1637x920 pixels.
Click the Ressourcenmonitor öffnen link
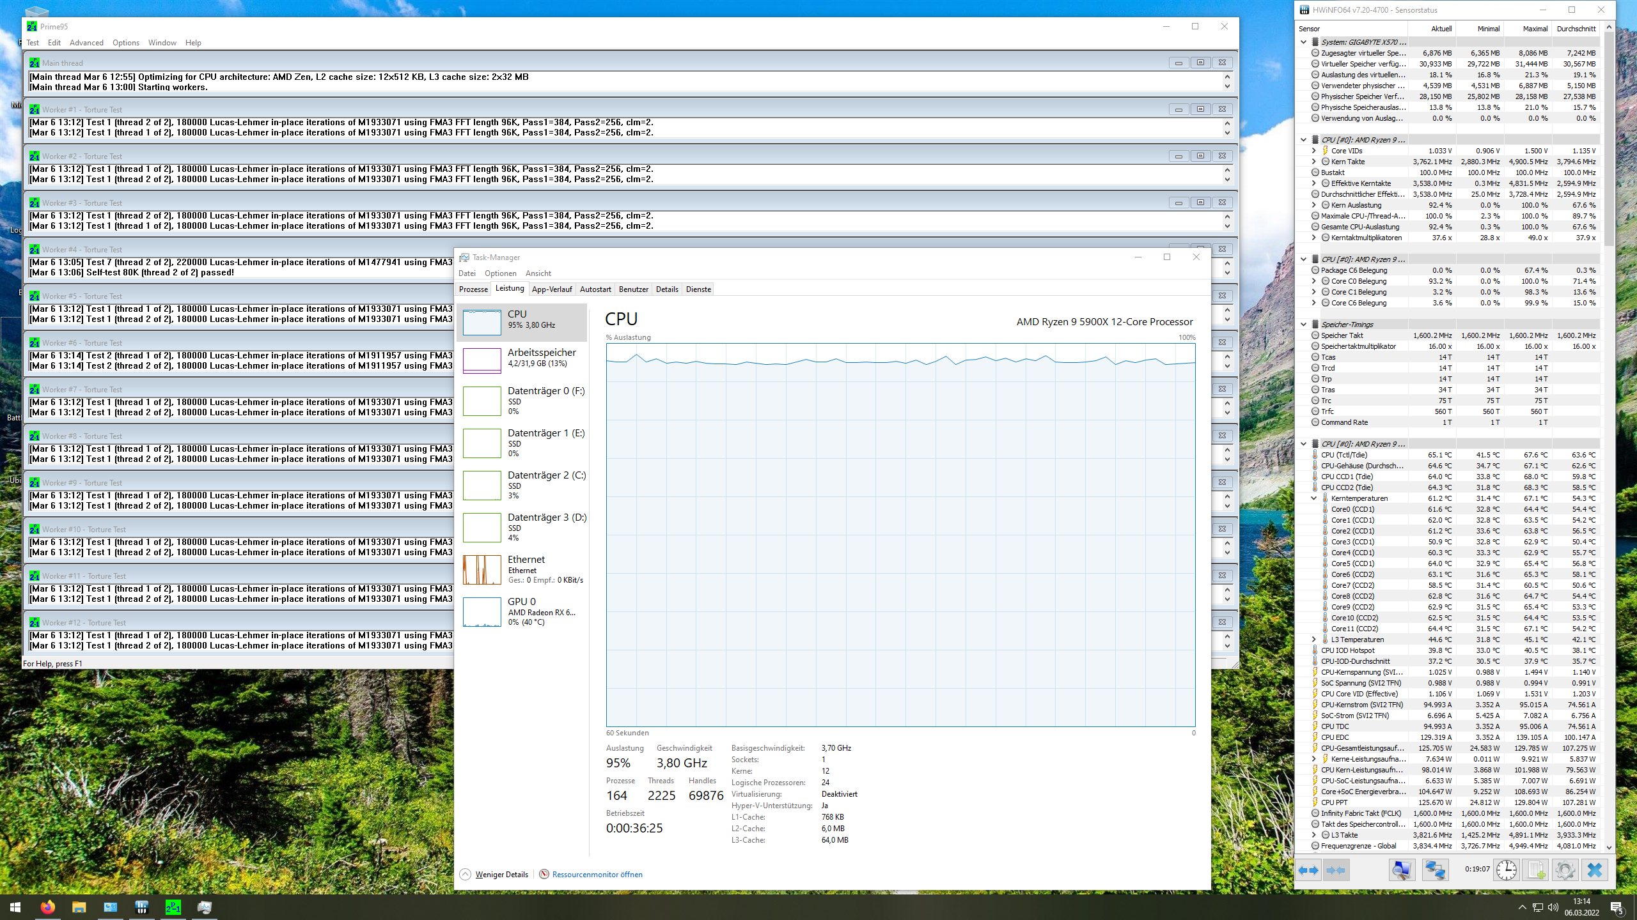[597, 875]
